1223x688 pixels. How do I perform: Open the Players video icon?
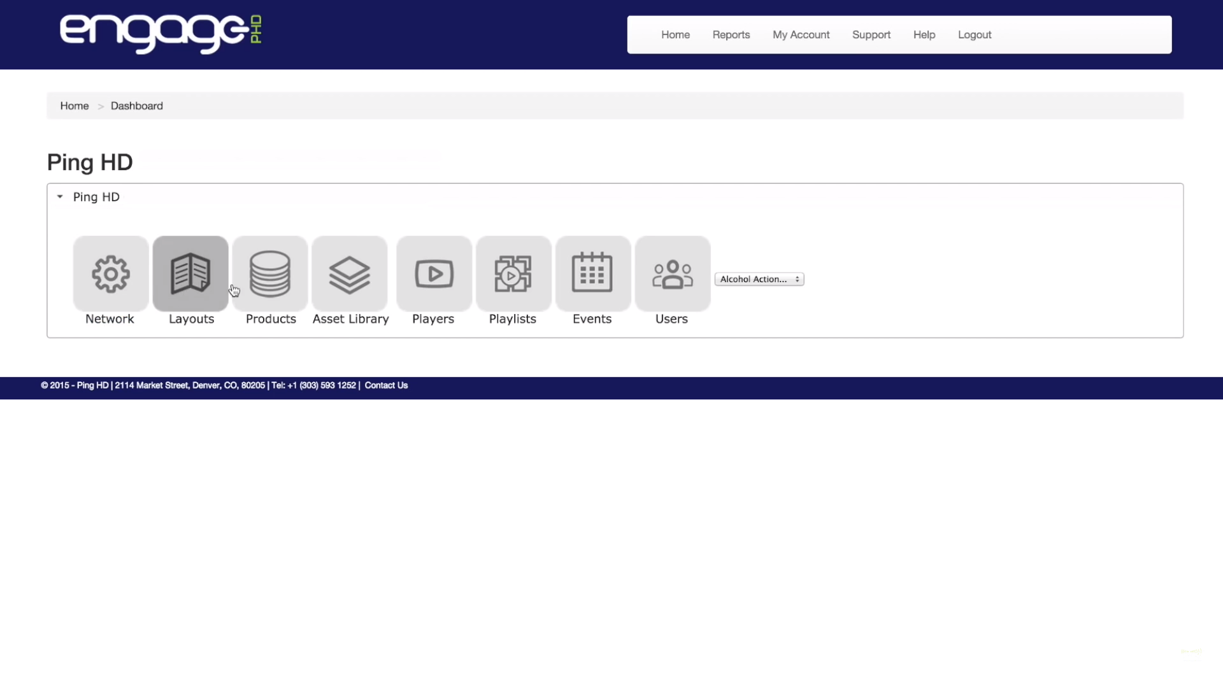(x=434, y=274)
